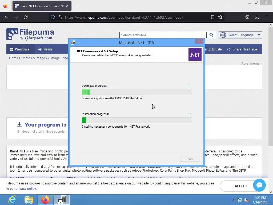Close the Paint.NET Download tab
This screenshot has height=205, width=273.
coord(67,6)
